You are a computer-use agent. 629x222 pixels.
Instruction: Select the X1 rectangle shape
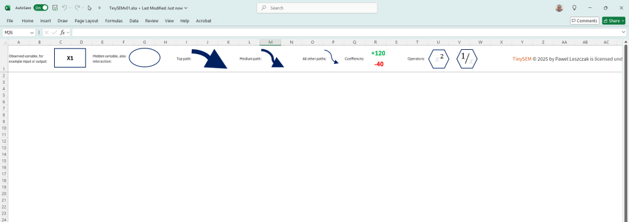[x=70, y=58]
